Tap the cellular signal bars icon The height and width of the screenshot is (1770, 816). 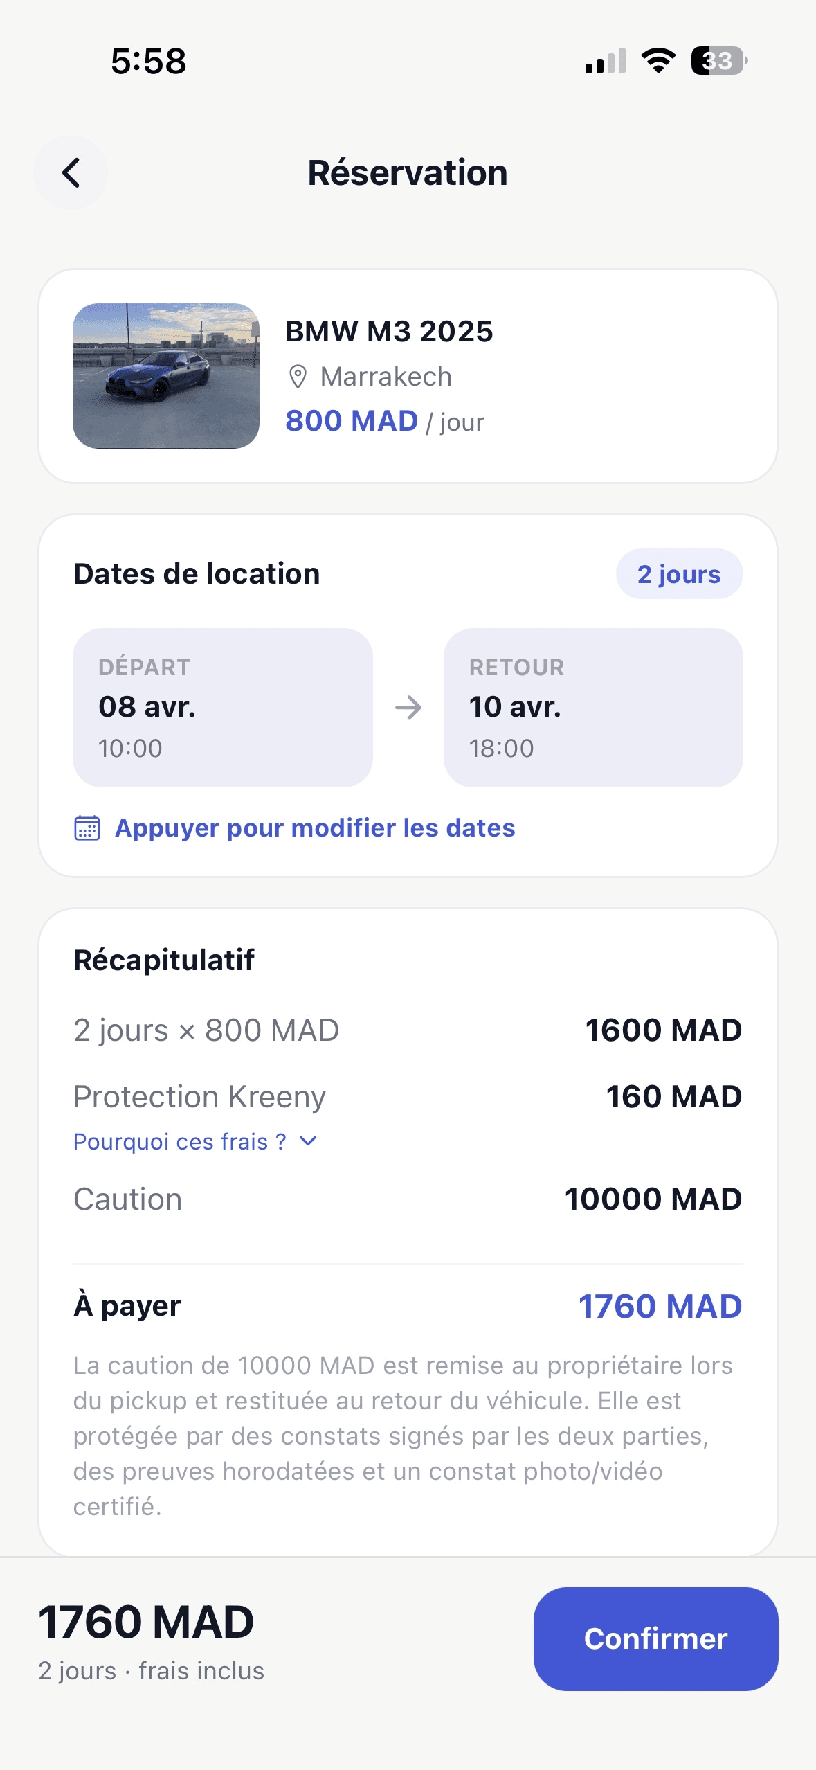[x=605, y=61]
